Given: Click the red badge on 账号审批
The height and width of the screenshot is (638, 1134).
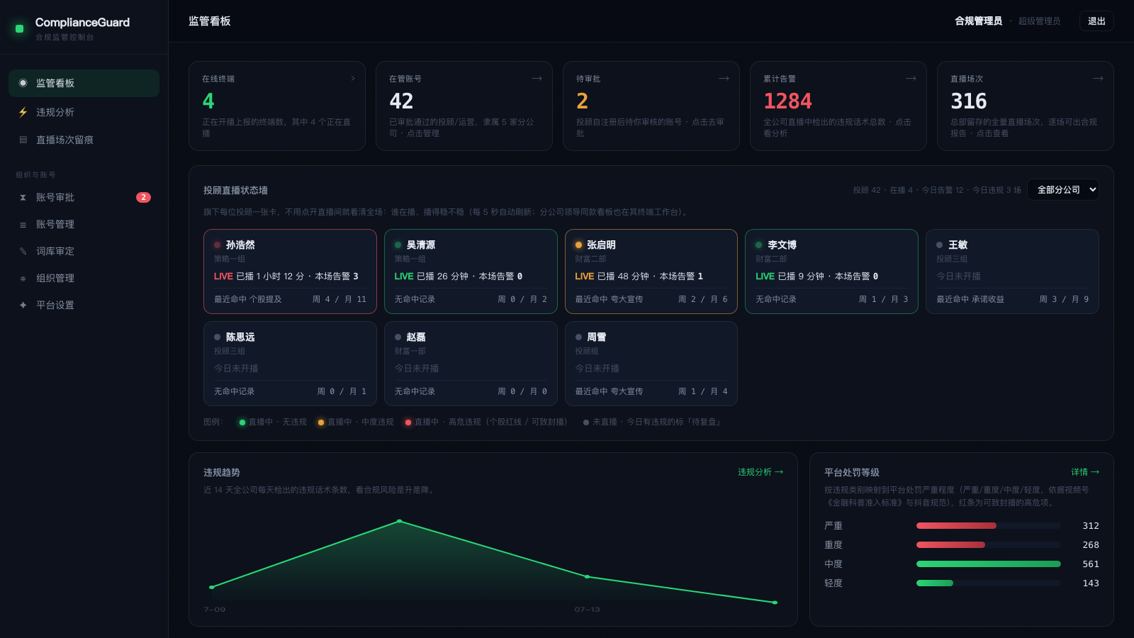Looking at the screenshot, I should point(143,197).
